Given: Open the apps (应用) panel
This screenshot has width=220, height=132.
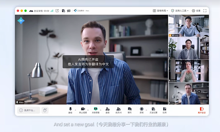Looking at the screenshot, I should pyautogui.click(x=165, y=110).
